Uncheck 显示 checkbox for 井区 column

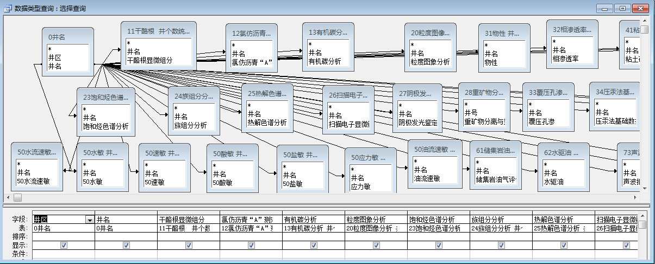pos(64,246)
